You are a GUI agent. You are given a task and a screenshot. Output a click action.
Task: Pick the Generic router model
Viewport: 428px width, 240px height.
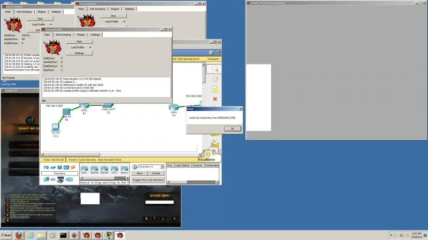tap(124, 170)
